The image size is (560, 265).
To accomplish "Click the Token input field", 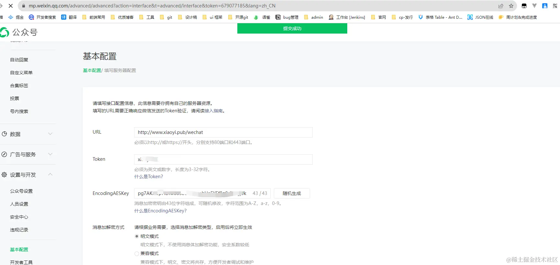I will pyautogui.click(x=223, y=159).
